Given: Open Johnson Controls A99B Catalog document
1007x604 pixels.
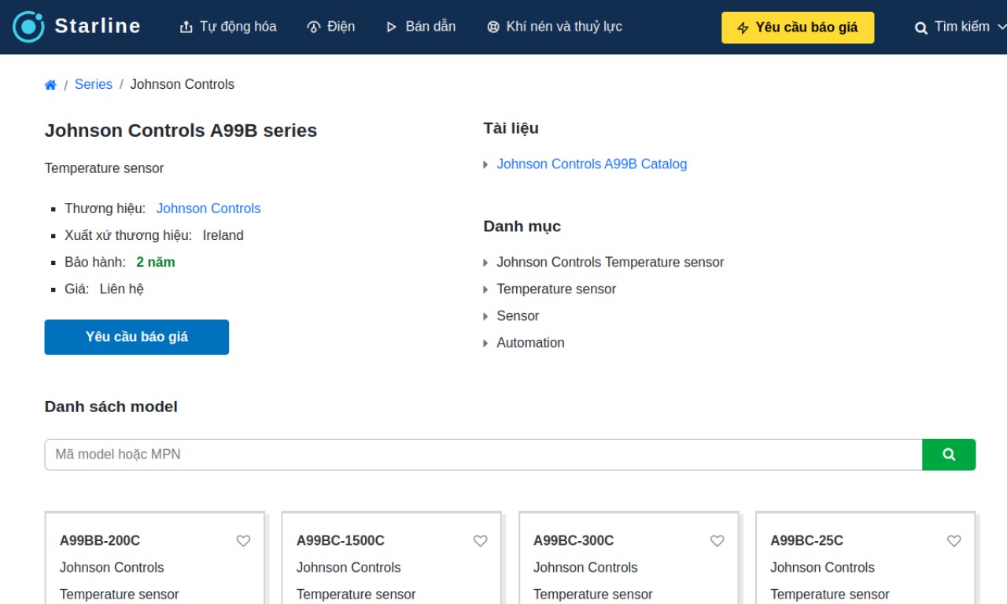Looking at the screenshot, I should [x=592, y=164].
